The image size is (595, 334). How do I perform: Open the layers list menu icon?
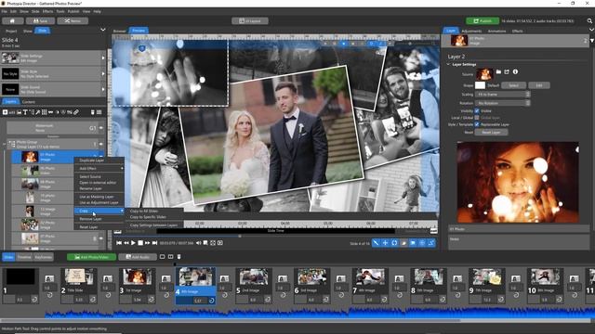[x=99, y=112]
